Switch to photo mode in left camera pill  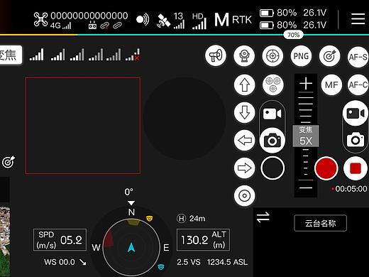[272, 140]
